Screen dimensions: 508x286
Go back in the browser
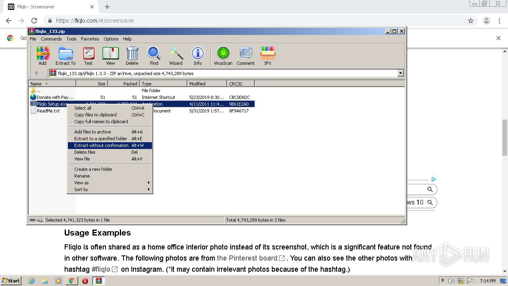[x=9, y=21]
